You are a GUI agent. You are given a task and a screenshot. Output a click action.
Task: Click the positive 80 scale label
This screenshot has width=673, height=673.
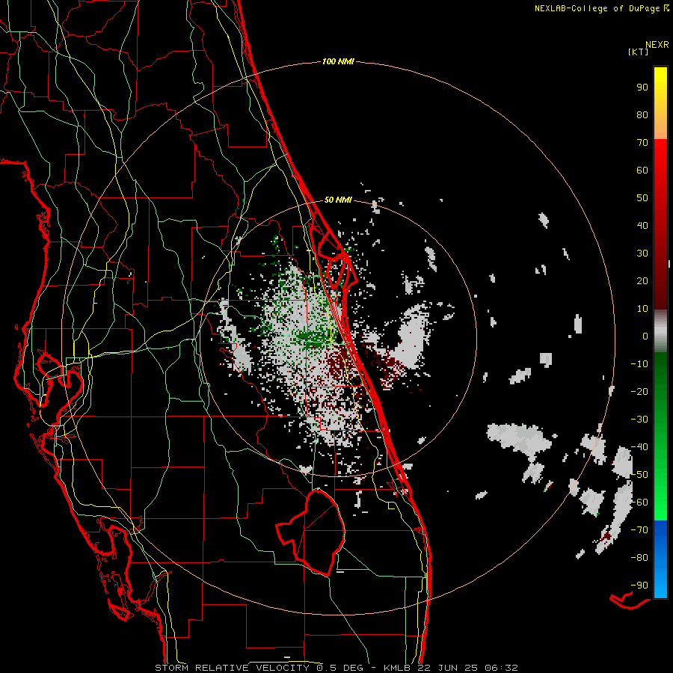[642, 115]
